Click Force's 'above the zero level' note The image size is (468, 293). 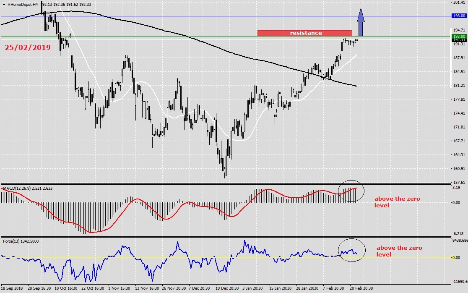pyautogui.click(x=399, y=251)
